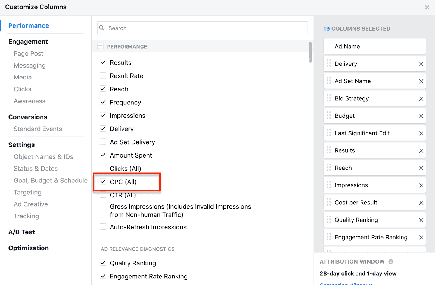435x285 pixels.
Task: Collapse the Performance section
Action: (100, 46)
